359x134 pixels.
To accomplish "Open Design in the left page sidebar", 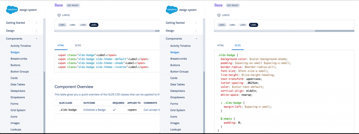I will (10, 31).
